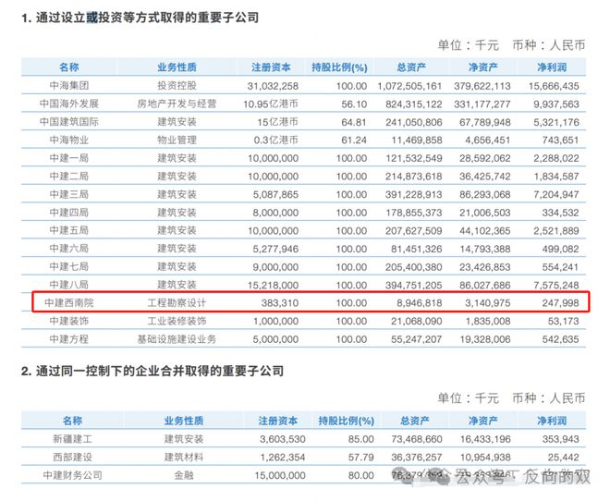610x501 pixels.
Task: Click the business type 基础设施建设业务
Action: 177,339
